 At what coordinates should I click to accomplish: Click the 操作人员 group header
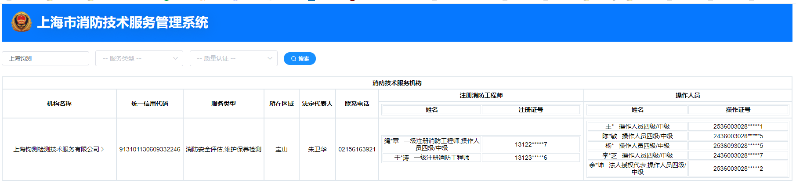coord(688,95)
